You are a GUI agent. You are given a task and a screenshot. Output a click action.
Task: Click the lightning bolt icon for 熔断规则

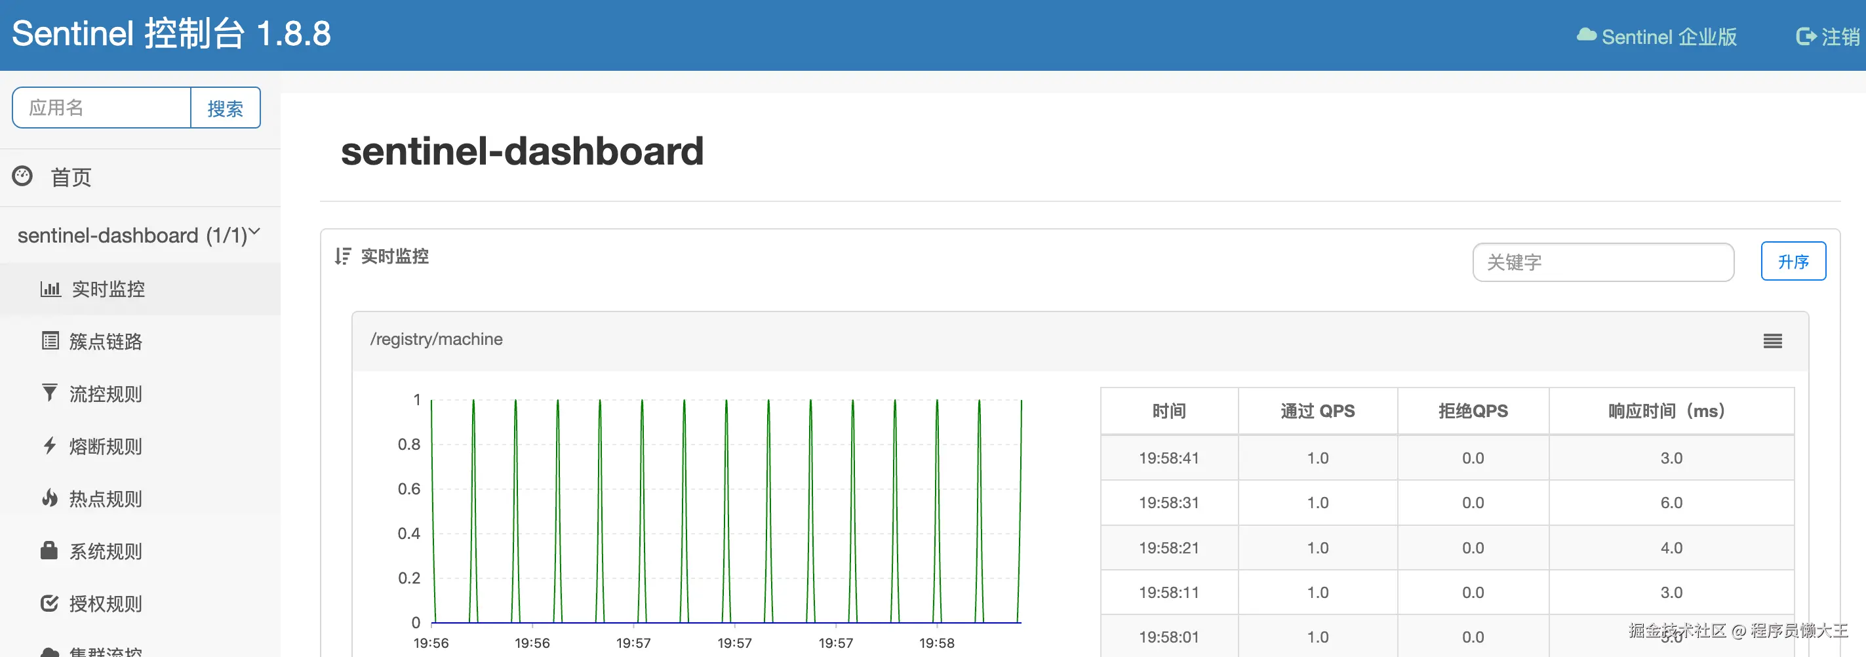(49, 445)
